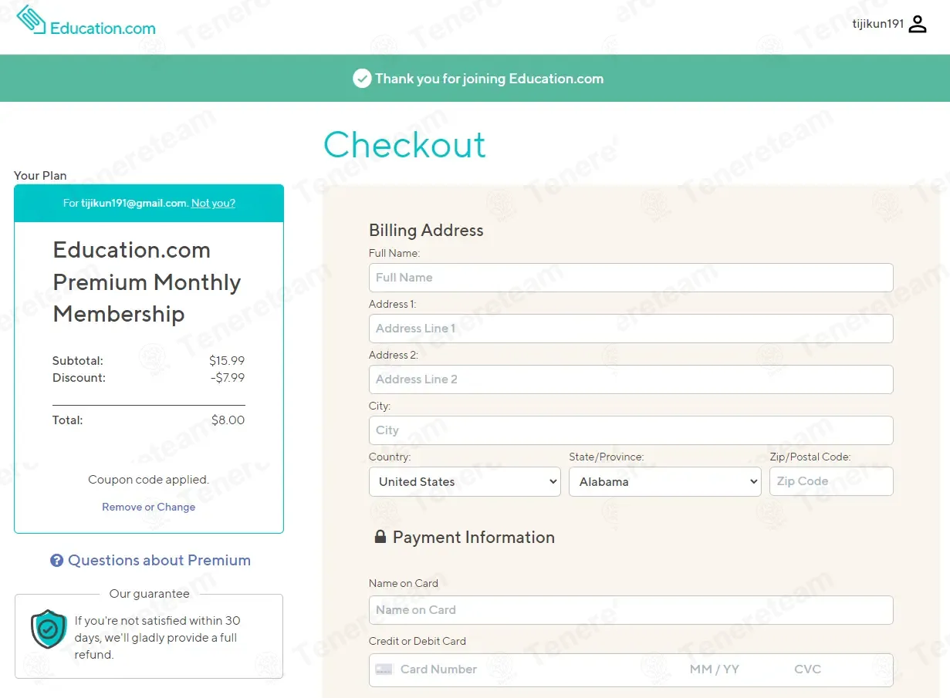
Task: Select the Address Line 2 field
Action: pyautogui.click(x=631, y=379)
